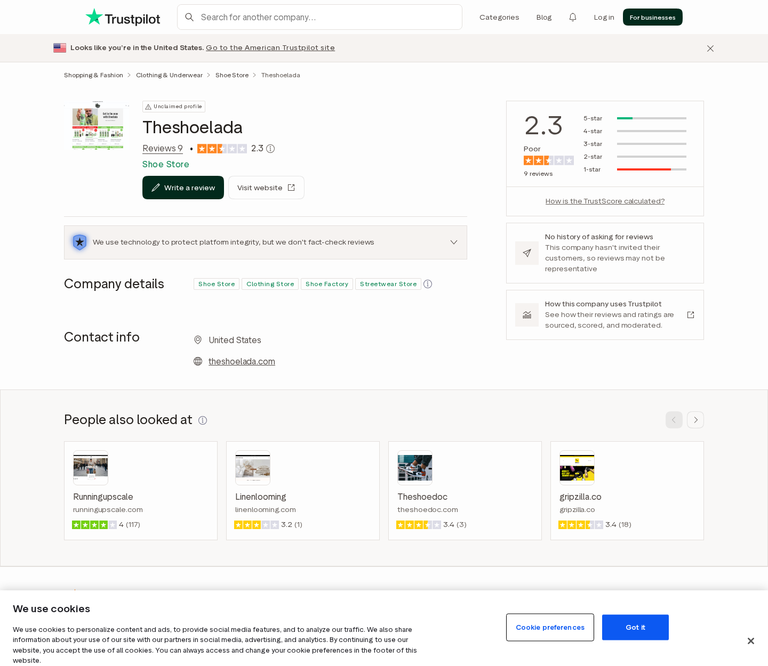The image size is (768, 666).
Task: Click the paper plane icon
Action: (x=527, y=253)
